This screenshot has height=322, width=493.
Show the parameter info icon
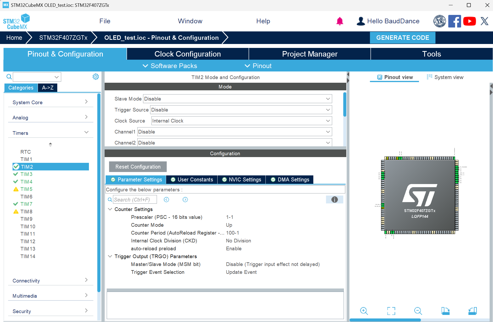[335, 199]
